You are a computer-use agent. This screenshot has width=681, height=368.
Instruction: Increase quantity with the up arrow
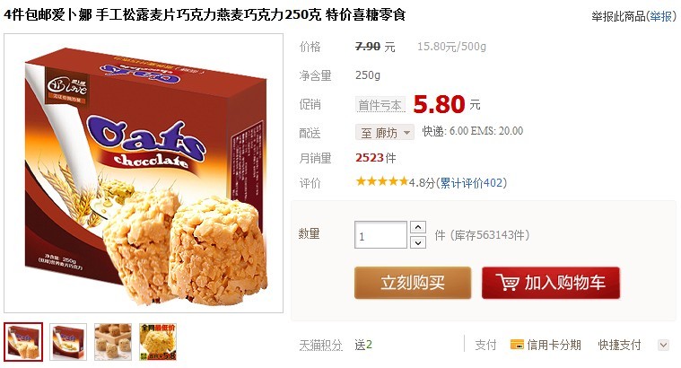(418, 227)
